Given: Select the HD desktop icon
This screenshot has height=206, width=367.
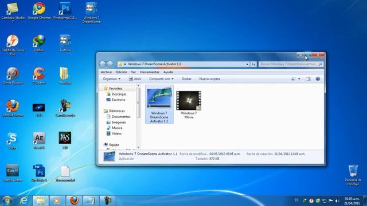Looking at the screenshot, I should pos(65,140).
